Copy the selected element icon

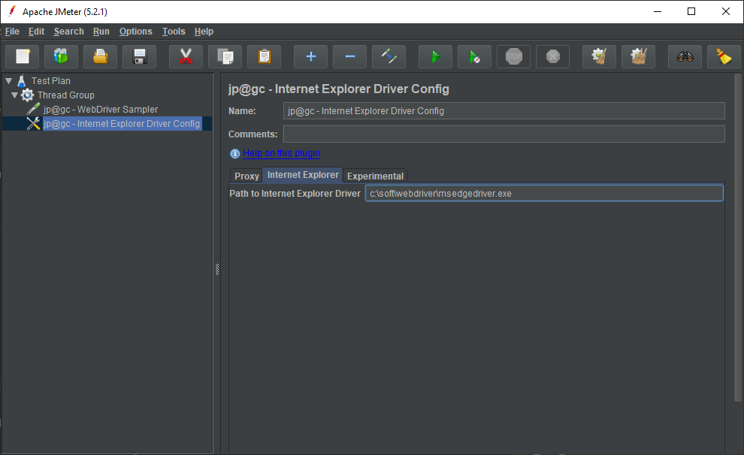225,56
